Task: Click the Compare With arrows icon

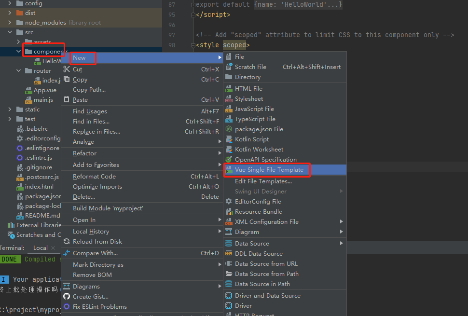Action: 67,253
